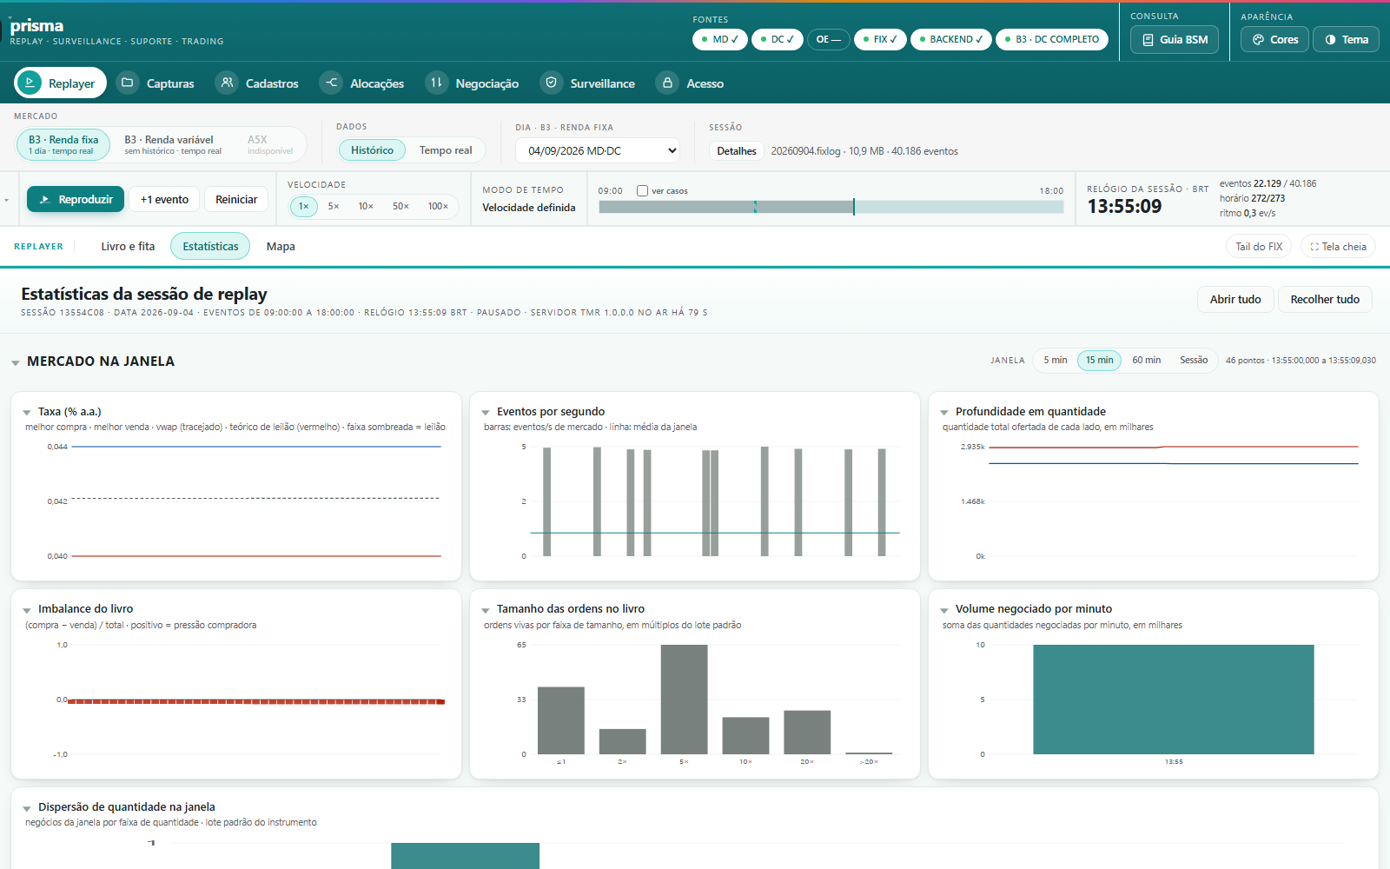Collapse the Taxa (% a.a.) card

click(x=27, y=413)
